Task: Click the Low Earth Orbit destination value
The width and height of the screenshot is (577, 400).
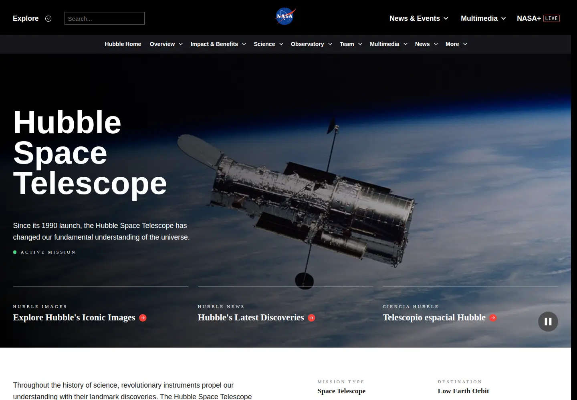Action: [x=463, y=391]
